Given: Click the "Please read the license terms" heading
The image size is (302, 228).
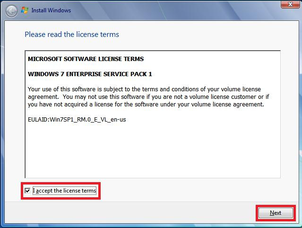Looking at the screenshot, I should tap(72, 35).
